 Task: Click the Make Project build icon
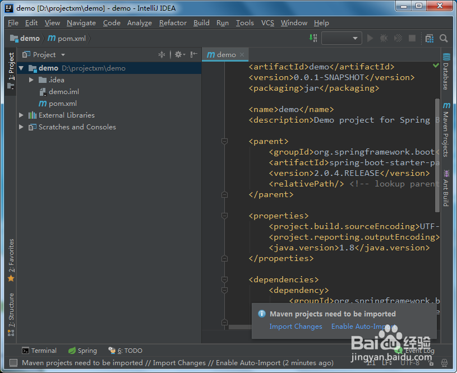(313, 38)
